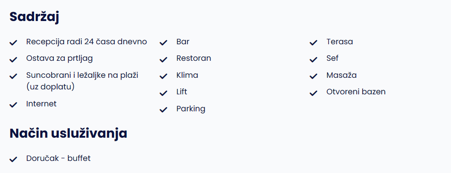Click the checkmark beside Bar
The image size is (451, 173).
163,43
